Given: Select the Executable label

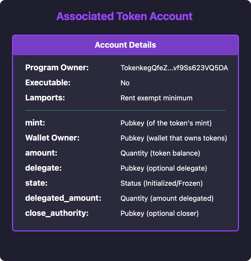Looking at the screenshot, I should (x=48, y=83).
